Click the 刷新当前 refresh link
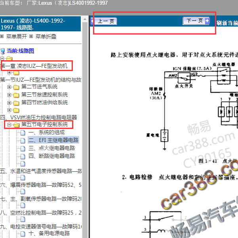 tap(227, 23)
